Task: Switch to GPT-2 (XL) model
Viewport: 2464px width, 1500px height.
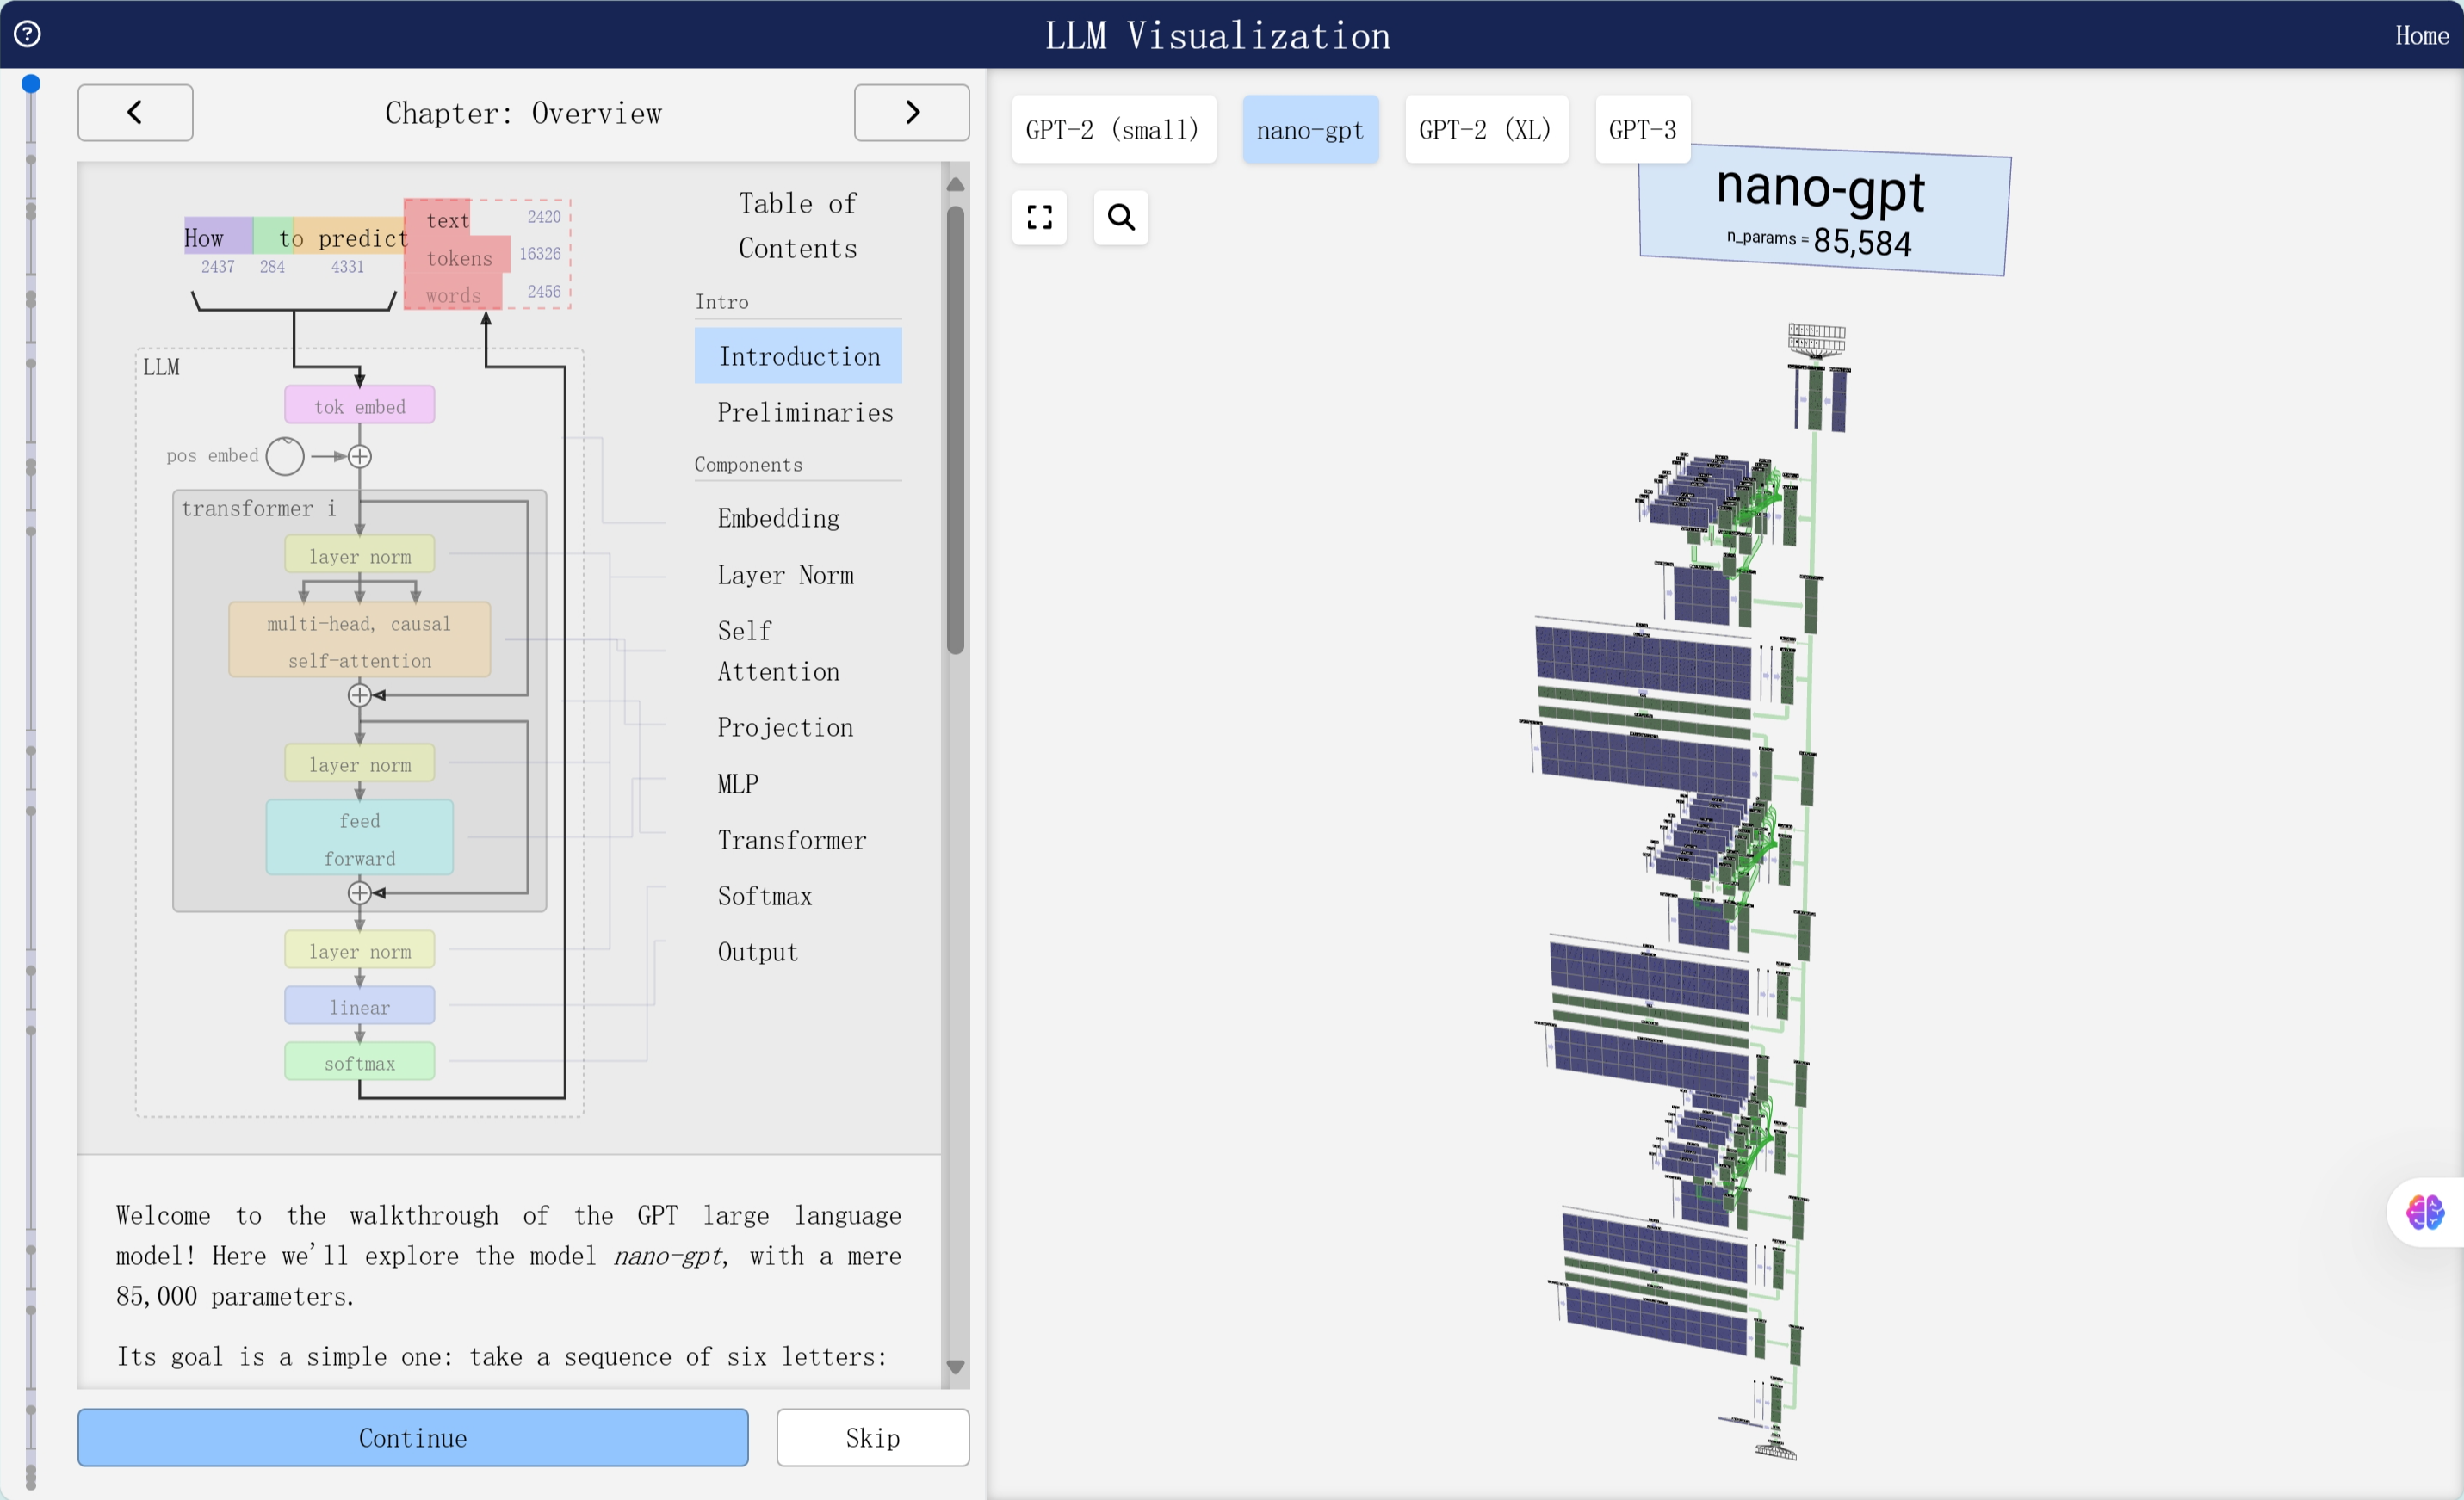Action: [1486, 129]
